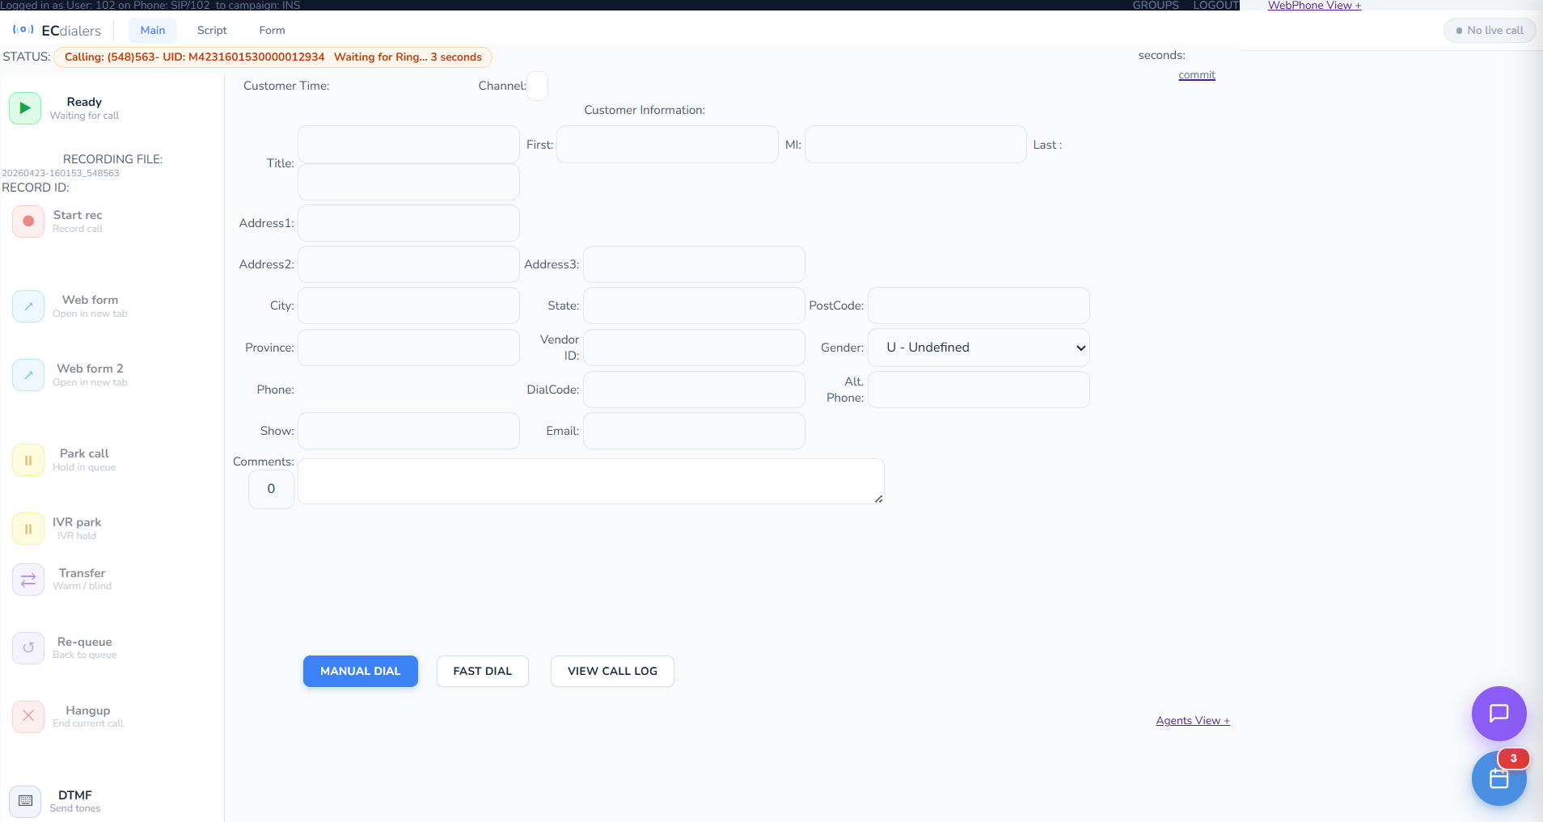This screenshot has width=1543, height=822.
Task: Click the Transfer arrows icon
Action: [28, 580]
